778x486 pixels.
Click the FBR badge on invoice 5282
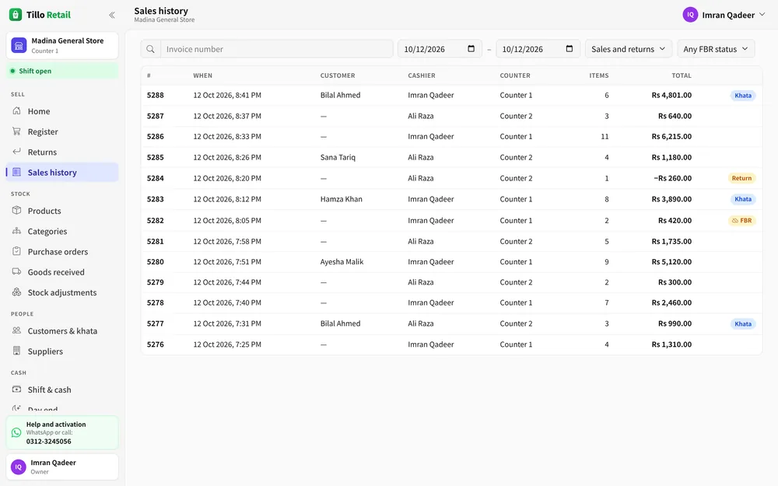(741, 220)
